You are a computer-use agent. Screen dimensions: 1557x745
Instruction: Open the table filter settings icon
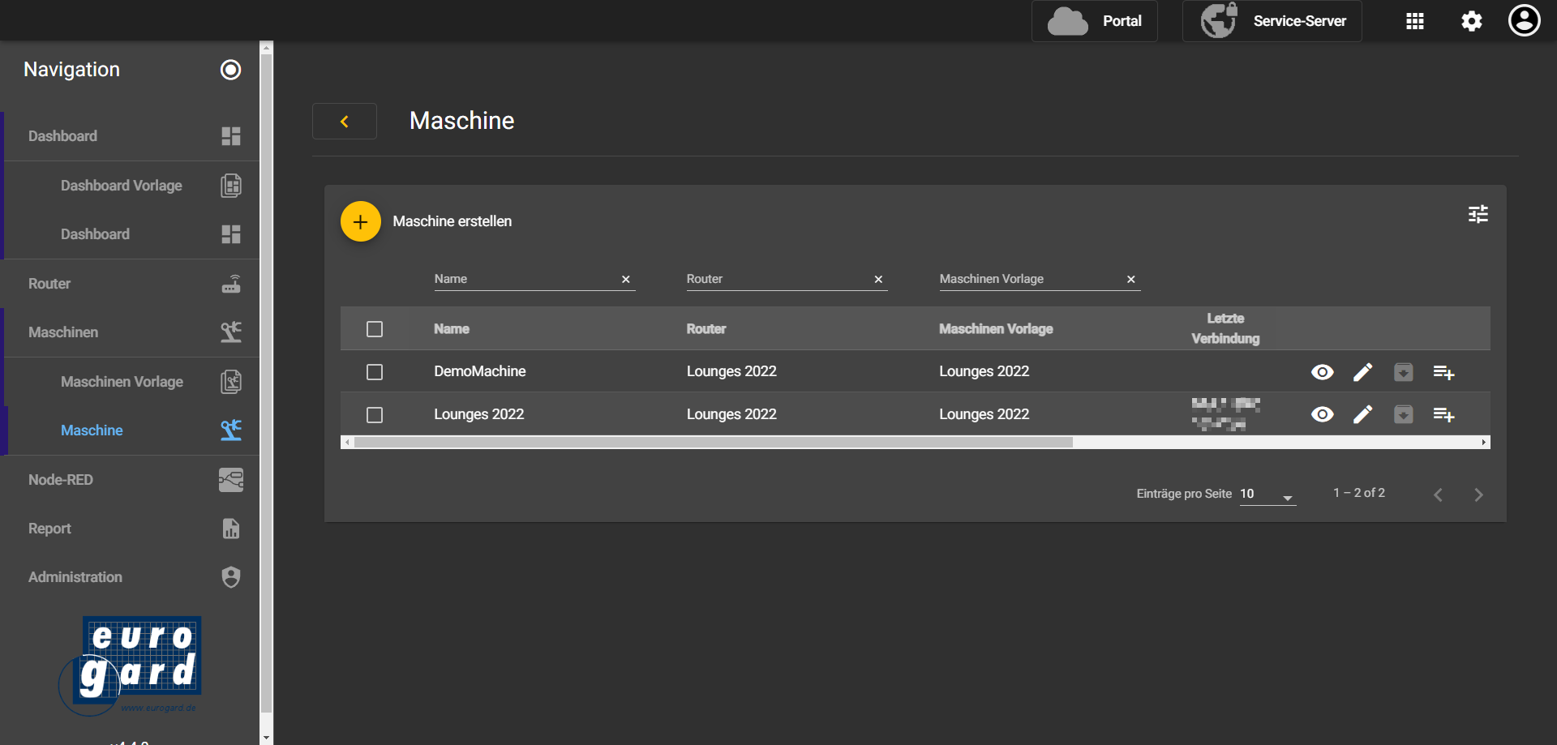[x=1478, y=214]
